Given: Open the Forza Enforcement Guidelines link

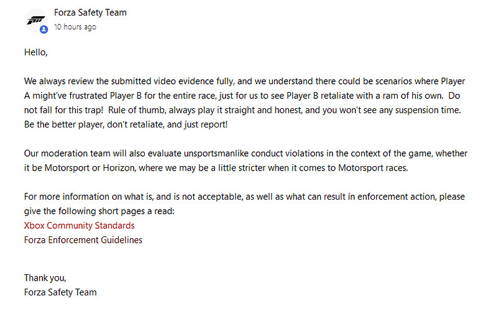Looking at the screenshot, I should click(83, 239).
